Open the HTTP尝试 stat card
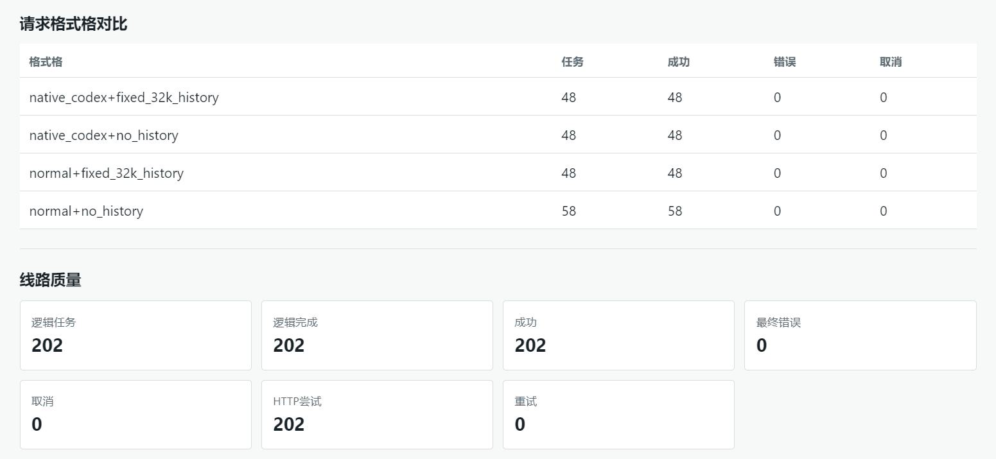This screenshot has height=459, width=996. 377,415
